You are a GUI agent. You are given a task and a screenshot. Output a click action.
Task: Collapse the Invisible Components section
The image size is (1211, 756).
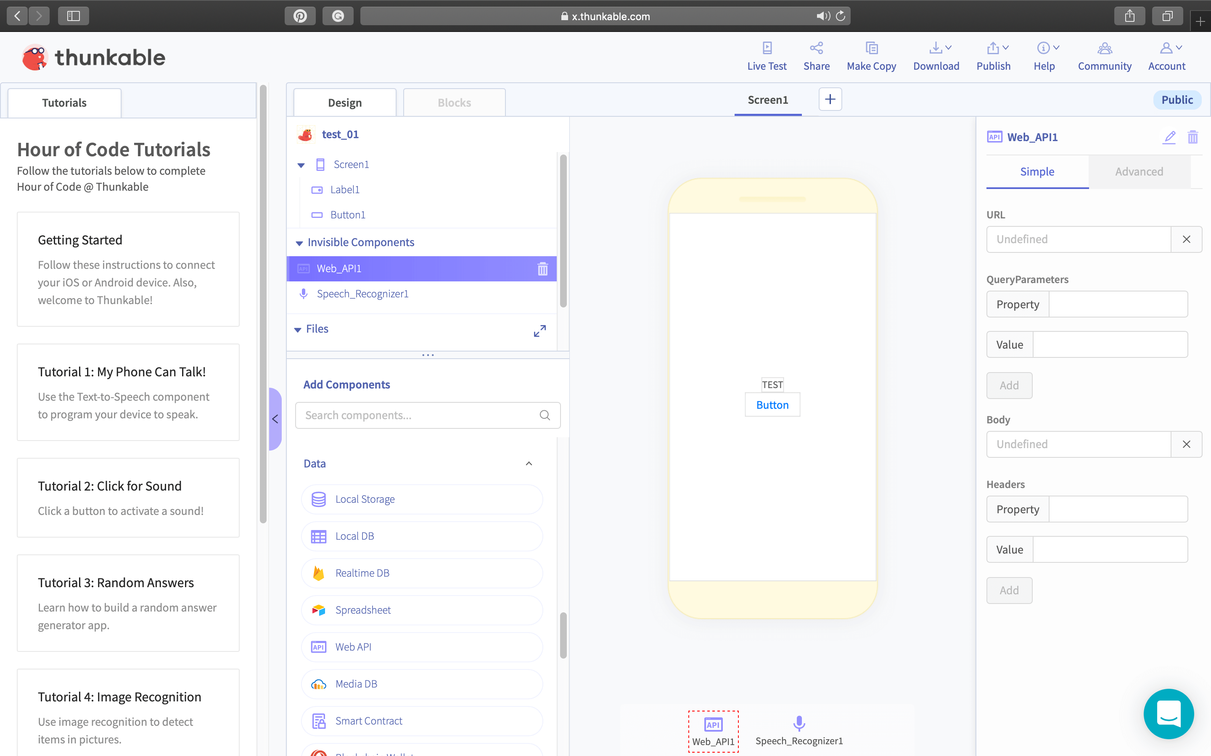point(299,243)
